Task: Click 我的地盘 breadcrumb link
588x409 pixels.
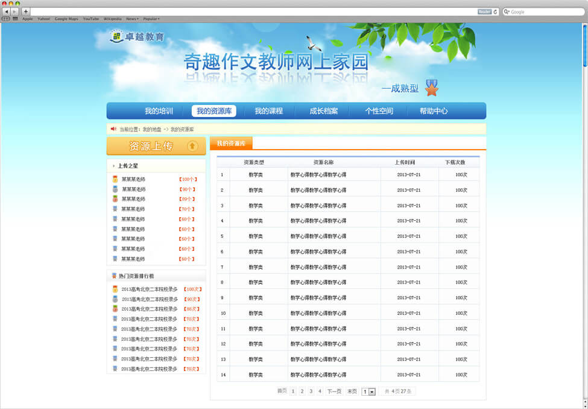Action: click(x=152, y=129)
